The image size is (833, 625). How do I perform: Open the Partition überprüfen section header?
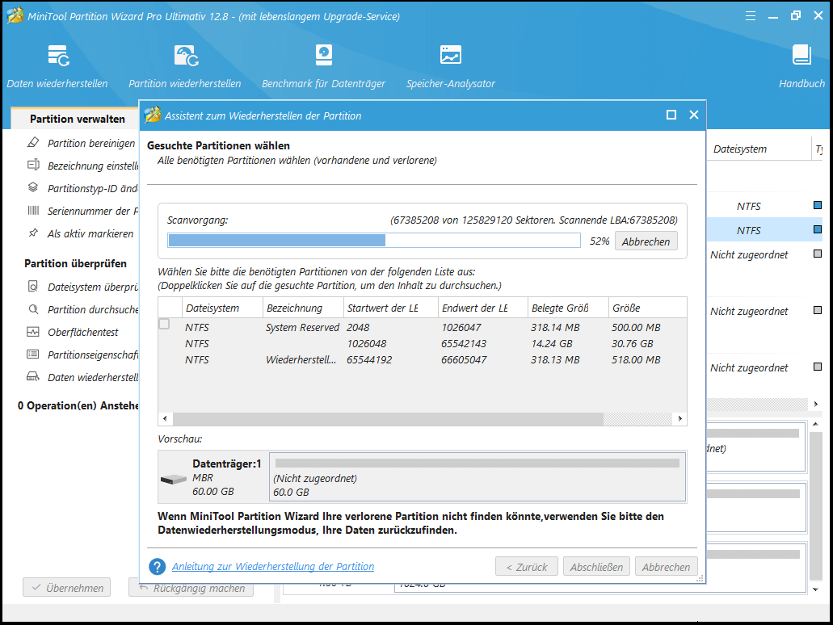[75, 263]
